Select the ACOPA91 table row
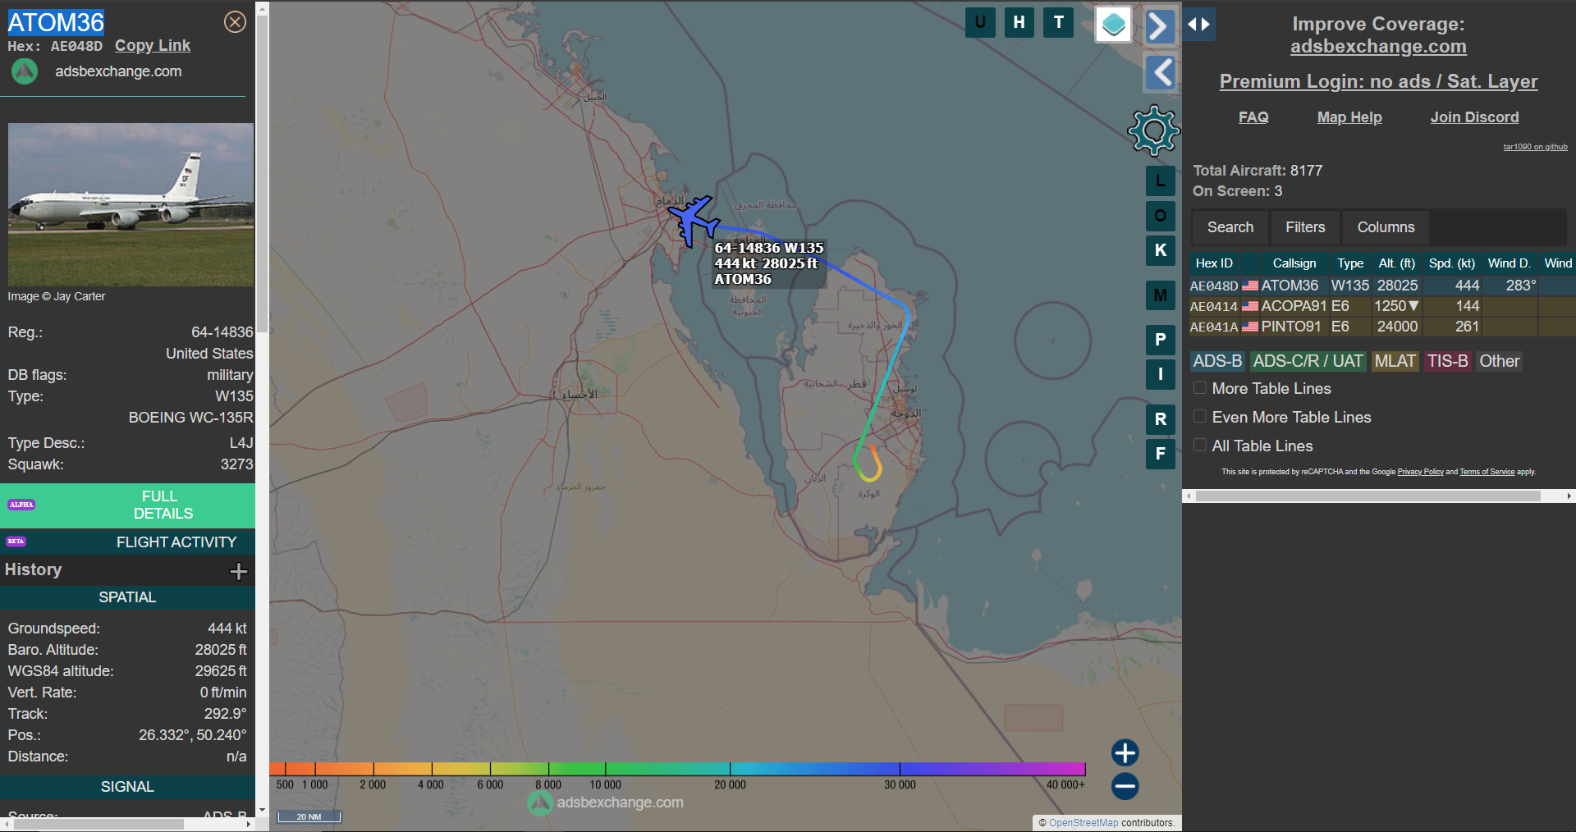 click(x=1382, y=306)
